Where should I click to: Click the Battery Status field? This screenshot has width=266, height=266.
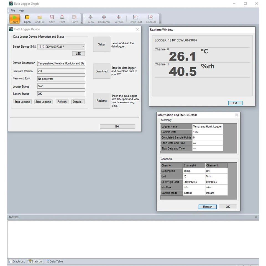pyautogui.click(x=61, y=94)
